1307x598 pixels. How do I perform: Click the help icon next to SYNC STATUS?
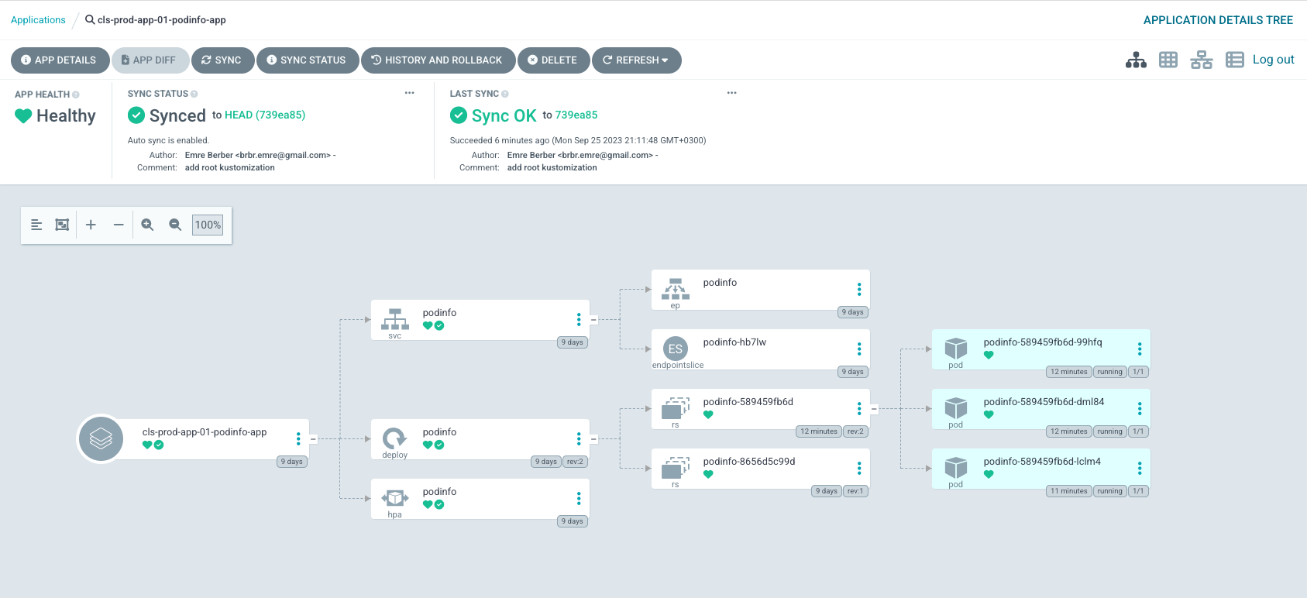[x=194, y=94]
